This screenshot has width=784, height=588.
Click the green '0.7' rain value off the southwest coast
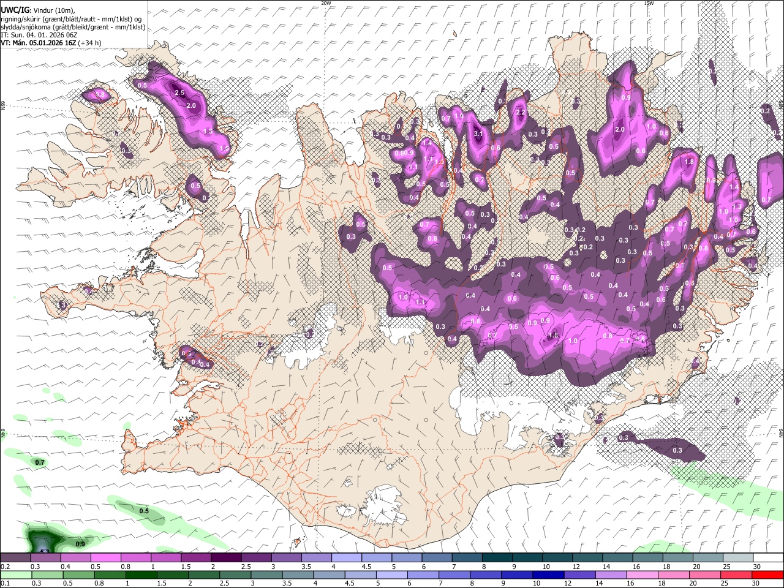pos(40,463)
